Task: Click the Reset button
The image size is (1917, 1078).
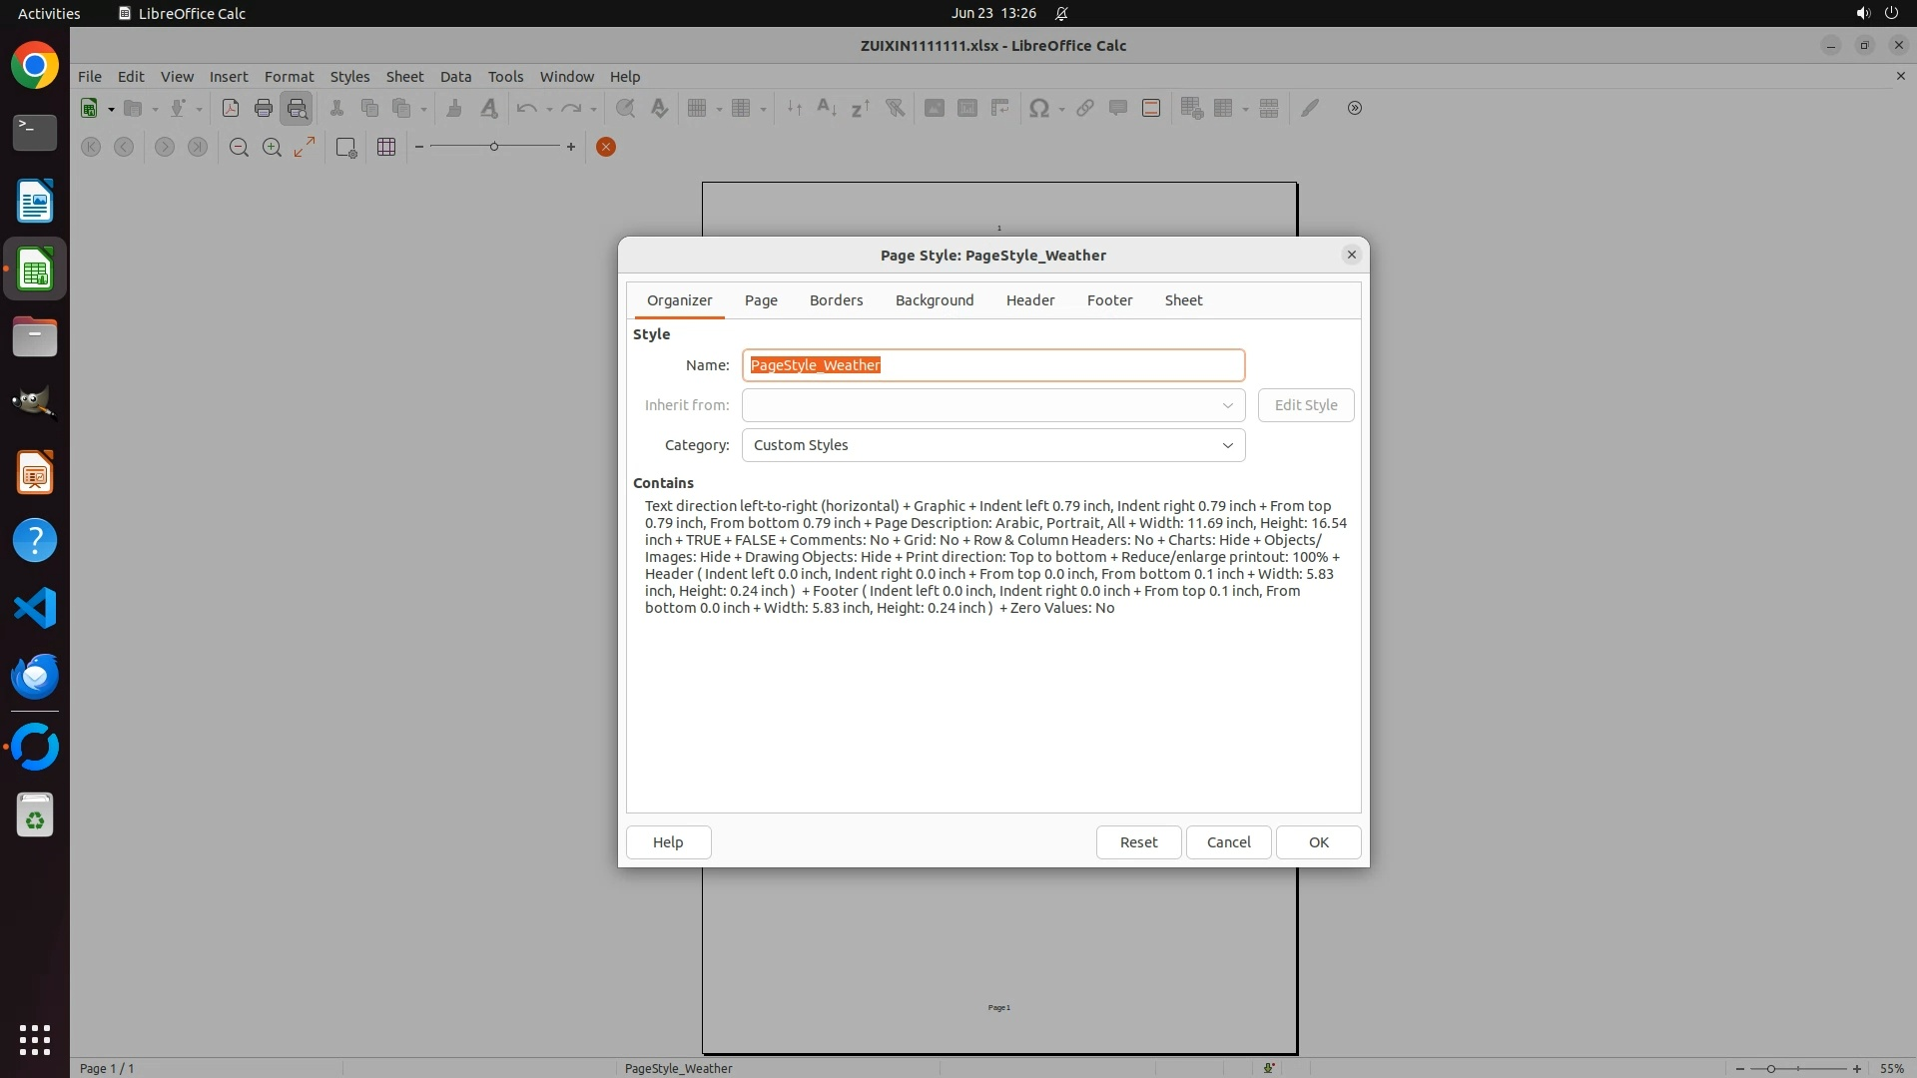Action: tap(1138, 842)
